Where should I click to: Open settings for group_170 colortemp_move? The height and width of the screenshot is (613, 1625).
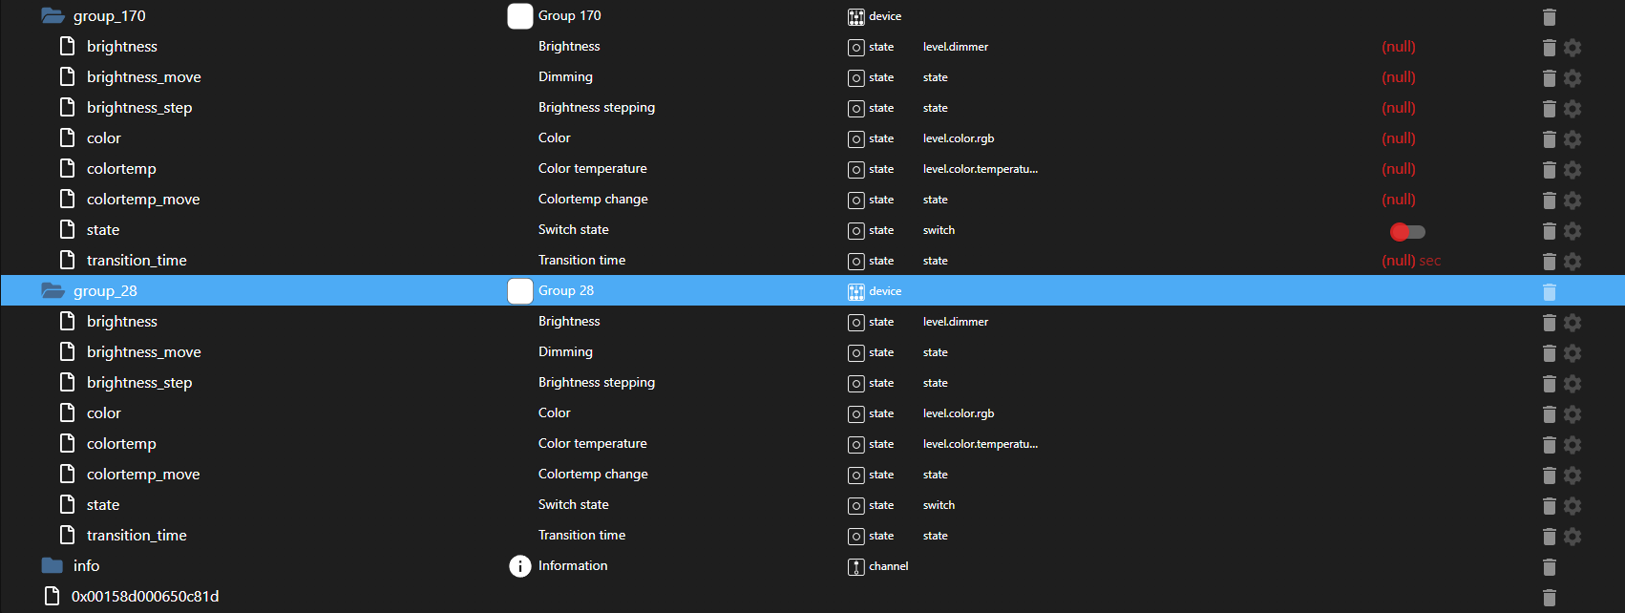click(1572, 200)
